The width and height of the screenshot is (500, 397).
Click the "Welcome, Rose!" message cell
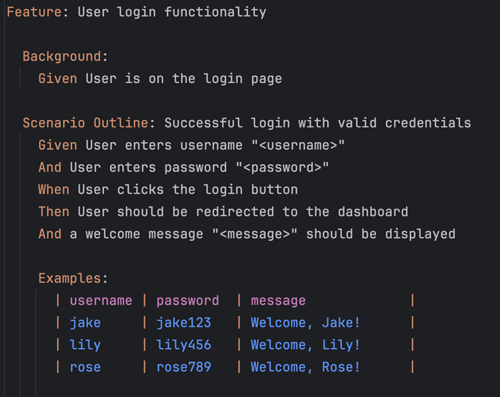click(305, 367)
